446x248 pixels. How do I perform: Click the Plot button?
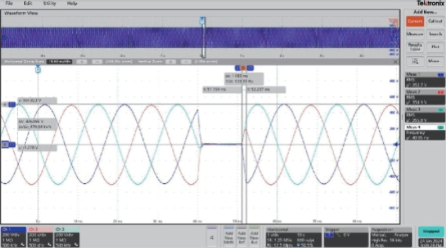[435, 47]
